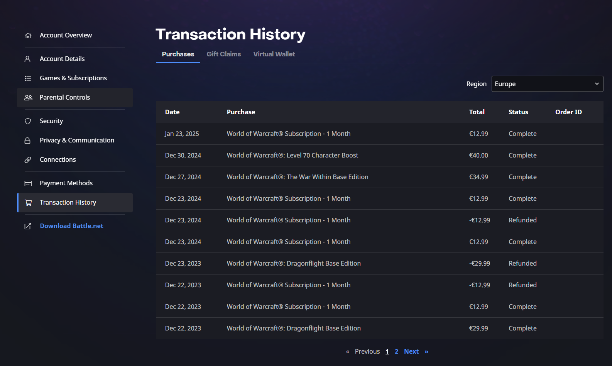Screen dimensions: 612x366
Task: Open Transaction History in the sidebar
Action: (x=68, y=202)
